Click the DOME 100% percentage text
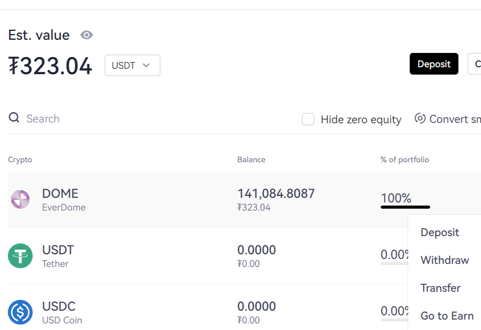 [396, 198]
